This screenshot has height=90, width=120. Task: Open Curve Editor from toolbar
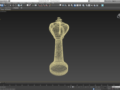(77, 5)
